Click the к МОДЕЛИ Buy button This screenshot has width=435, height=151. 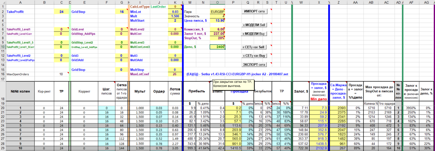tap(255, 34)
